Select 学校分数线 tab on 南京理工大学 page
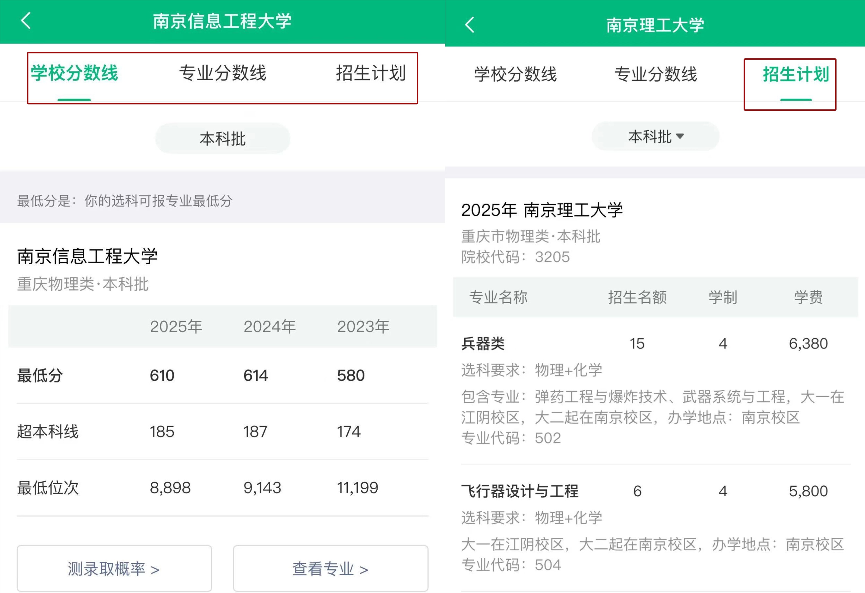Viewport: 865px width, 593px height. click(x=515, y=74)
